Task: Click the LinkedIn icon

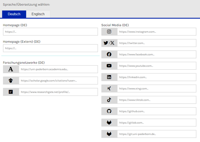Action: click(109, 77)
